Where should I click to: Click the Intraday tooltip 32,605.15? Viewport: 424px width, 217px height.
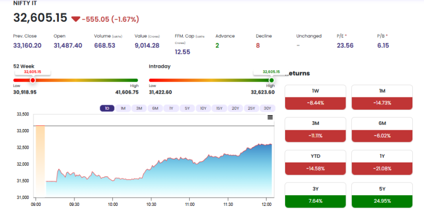pos(271,72)
